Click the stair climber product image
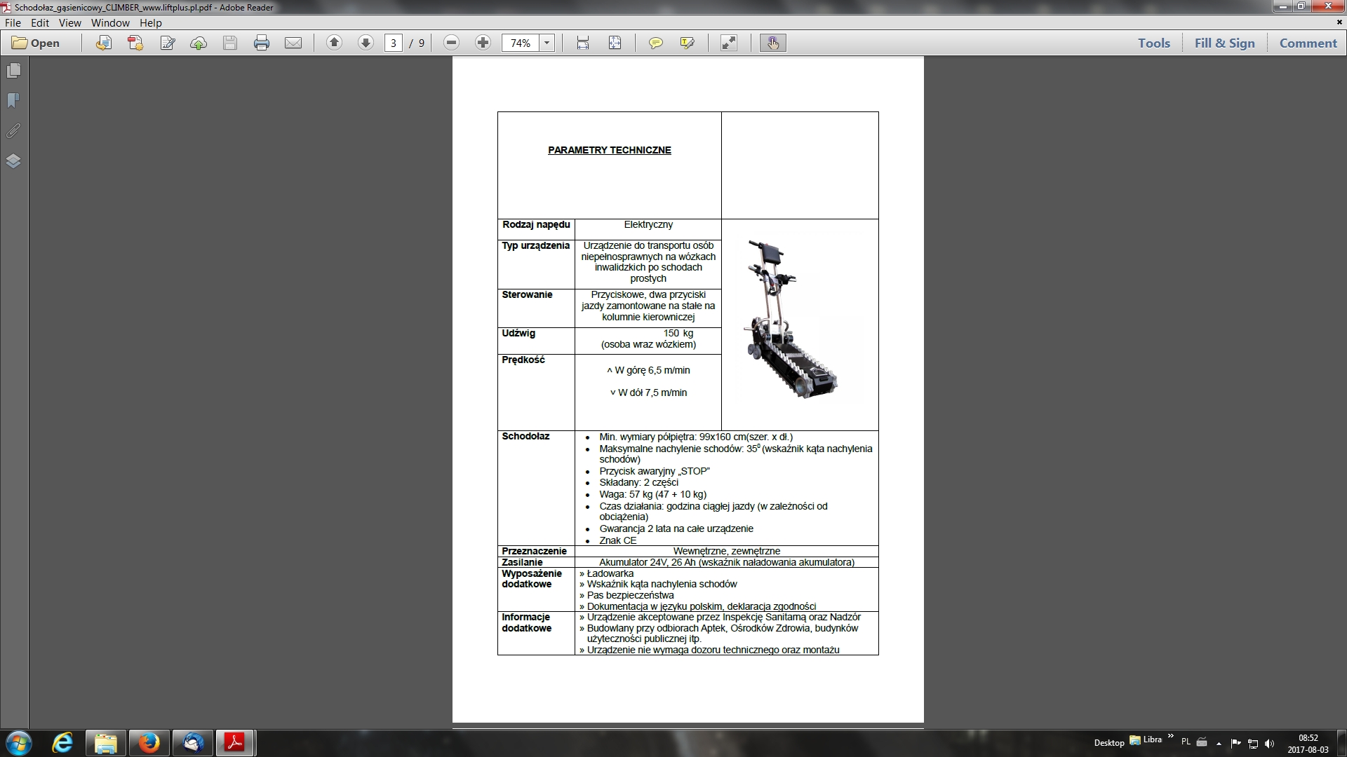Viewport: 1347px width, 757px height. [791, 320]
